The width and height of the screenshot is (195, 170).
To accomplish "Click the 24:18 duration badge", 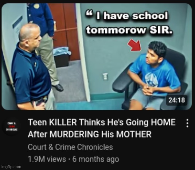I will pos(177,100).
